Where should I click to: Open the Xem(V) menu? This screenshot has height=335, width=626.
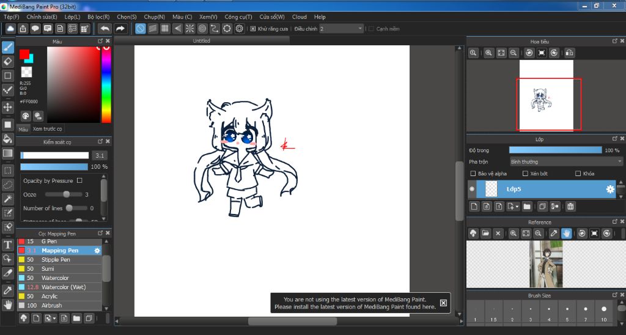click(x=208, y=17)
